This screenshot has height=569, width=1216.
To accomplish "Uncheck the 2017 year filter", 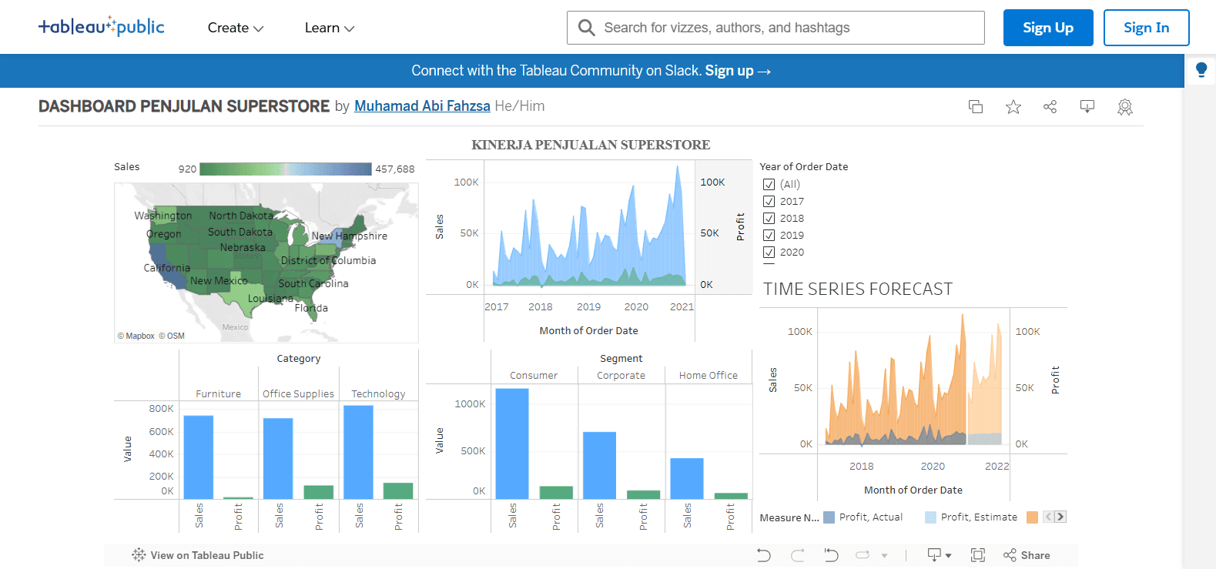I will click(769, 202).
